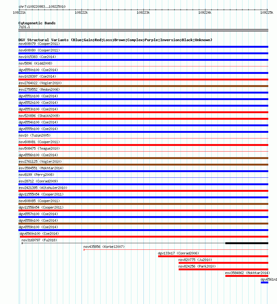This screenshot has width=277, height=304.
Task: Click the nsv608079 (Cooper2011) variant label
Action: (x=39, y=44)
